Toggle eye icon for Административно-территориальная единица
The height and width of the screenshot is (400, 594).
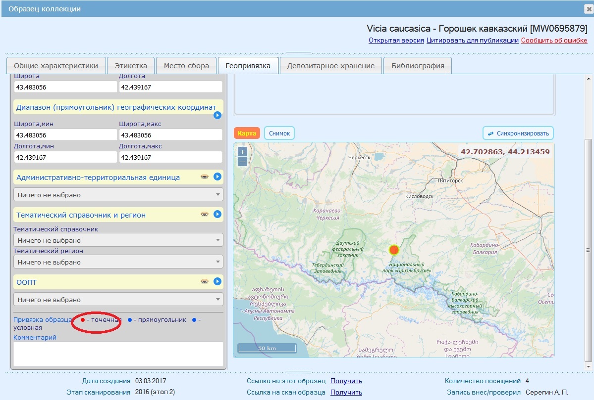click(x=204, y=177)
